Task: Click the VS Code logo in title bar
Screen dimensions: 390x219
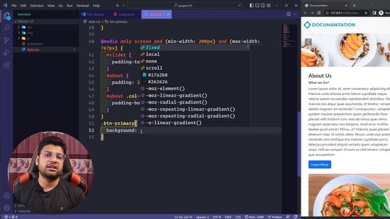Action: 5,5
